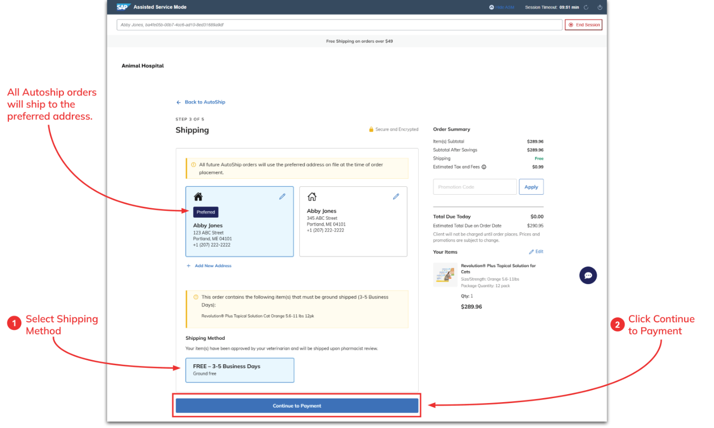This screenshot has width=714, height=428.
Task: Continue to Payment
Action: 297,406
